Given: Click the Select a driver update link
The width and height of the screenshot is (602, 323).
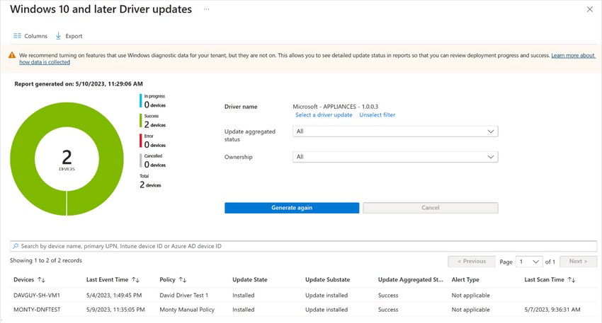Looking at the screenshot, I should [324, 114].
